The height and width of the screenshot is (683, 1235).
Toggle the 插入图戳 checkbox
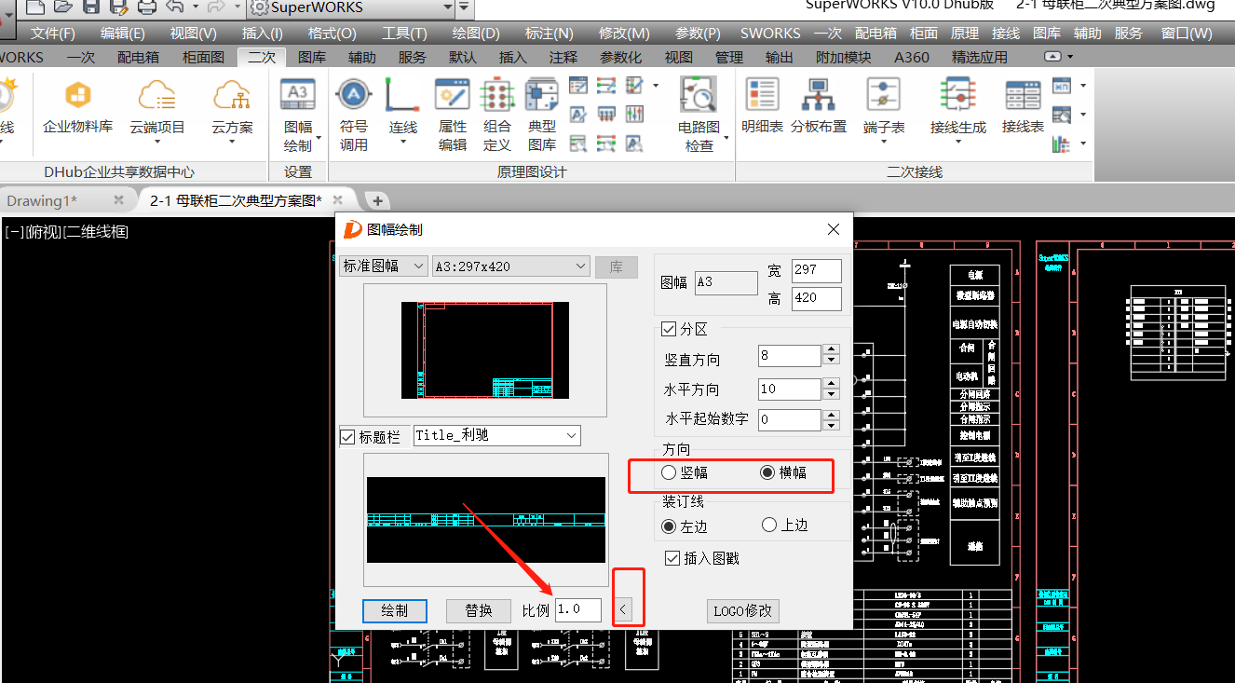(x=672, y=558)
